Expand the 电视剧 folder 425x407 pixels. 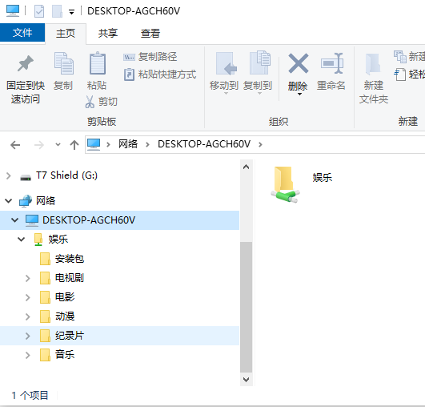pyautogui.click(x=27, y=278)
